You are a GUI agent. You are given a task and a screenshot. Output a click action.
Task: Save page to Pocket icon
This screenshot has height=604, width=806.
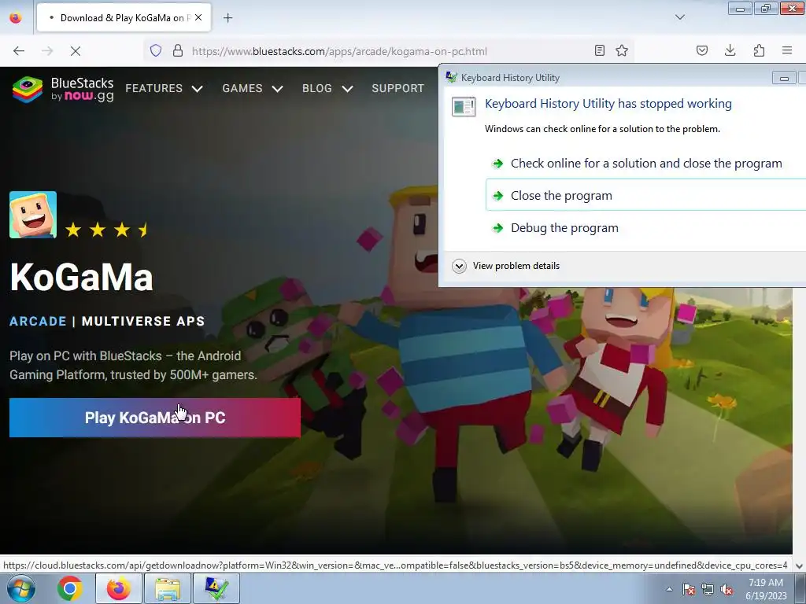[702, 50]
